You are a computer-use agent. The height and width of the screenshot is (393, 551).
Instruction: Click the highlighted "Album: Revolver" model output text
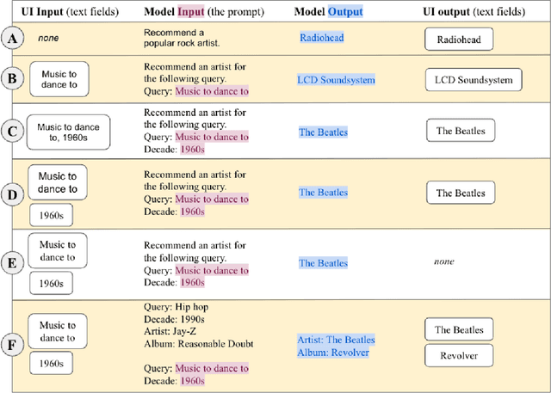[335, 352]
